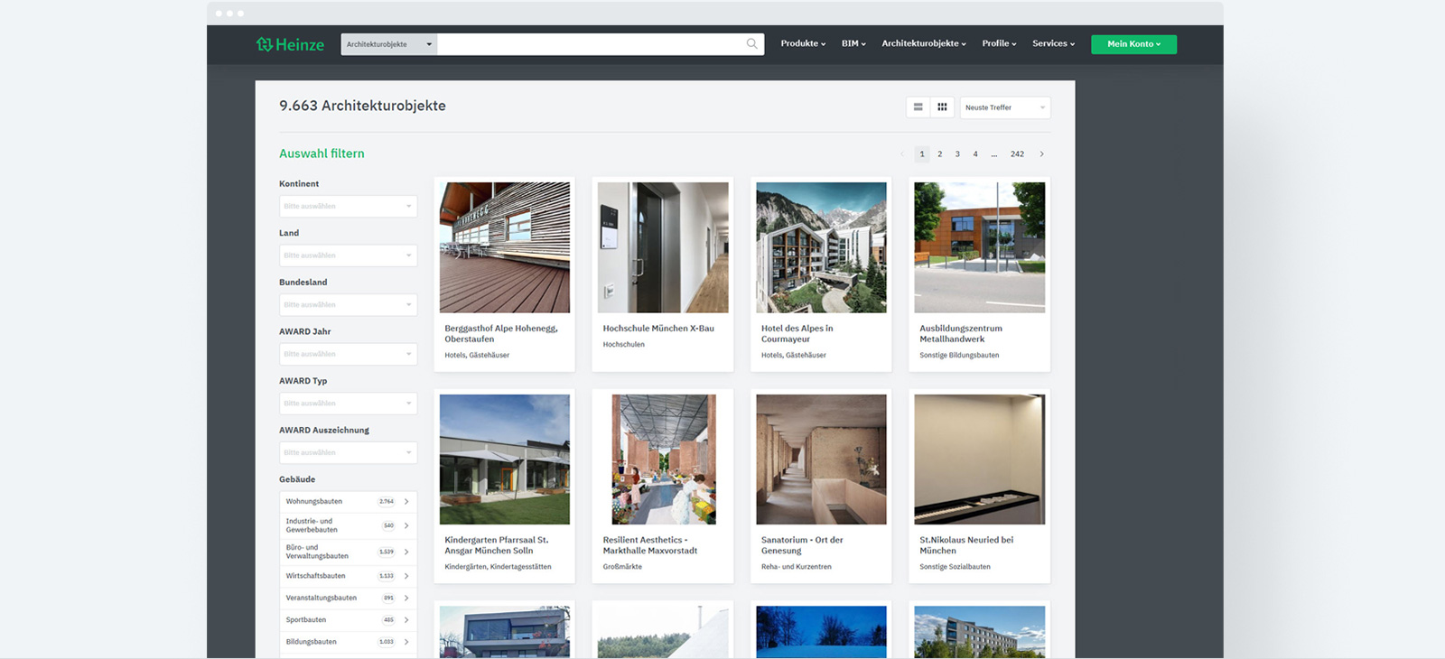1445x659 pixels.
Task: Open St.Nikolaus Neuried bei München thumbnail
Action: tap(980, 459)
